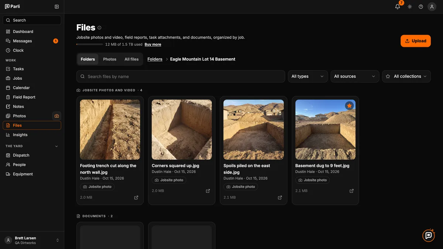
Task: Go to Dashboard in sidebar
Action: pos(32,32)
